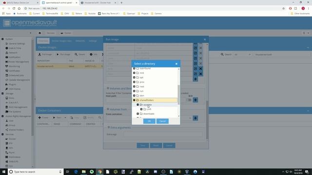Screen dimensions: 312x175
Task: Expand the proc folder node
Action: tap(134, 82)
